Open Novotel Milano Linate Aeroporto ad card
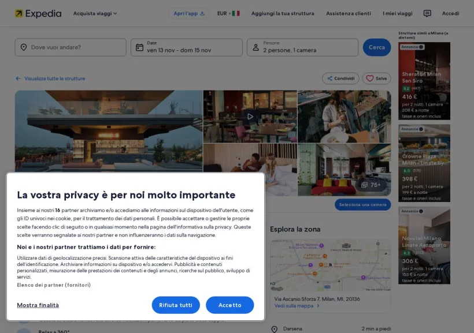 pyautogui.click(x=424, y=245)
